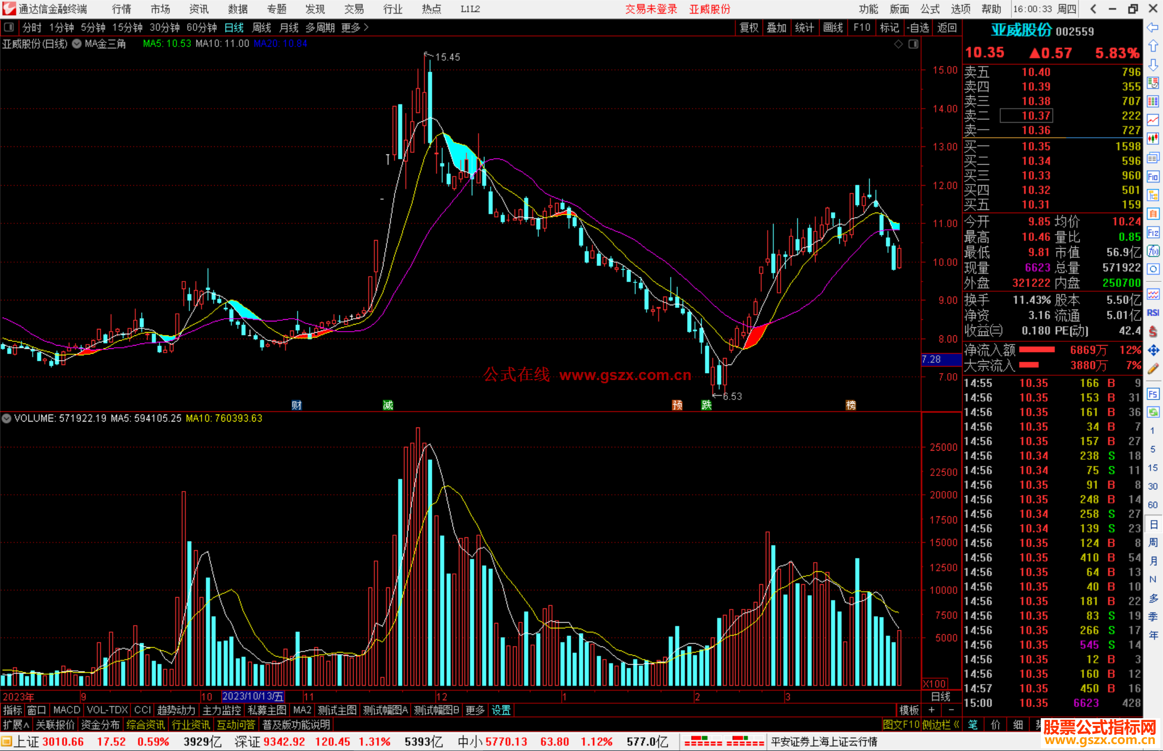Open the F12 sidebar icon

[x=1153, y=233]
